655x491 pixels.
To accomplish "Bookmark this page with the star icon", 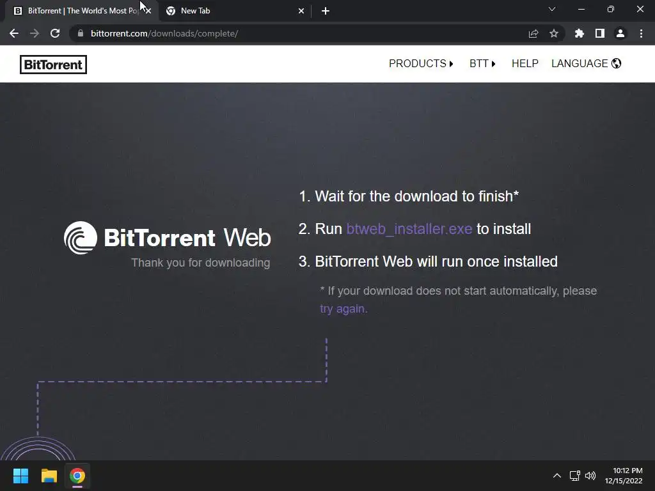I will click(x=554, y=33).
